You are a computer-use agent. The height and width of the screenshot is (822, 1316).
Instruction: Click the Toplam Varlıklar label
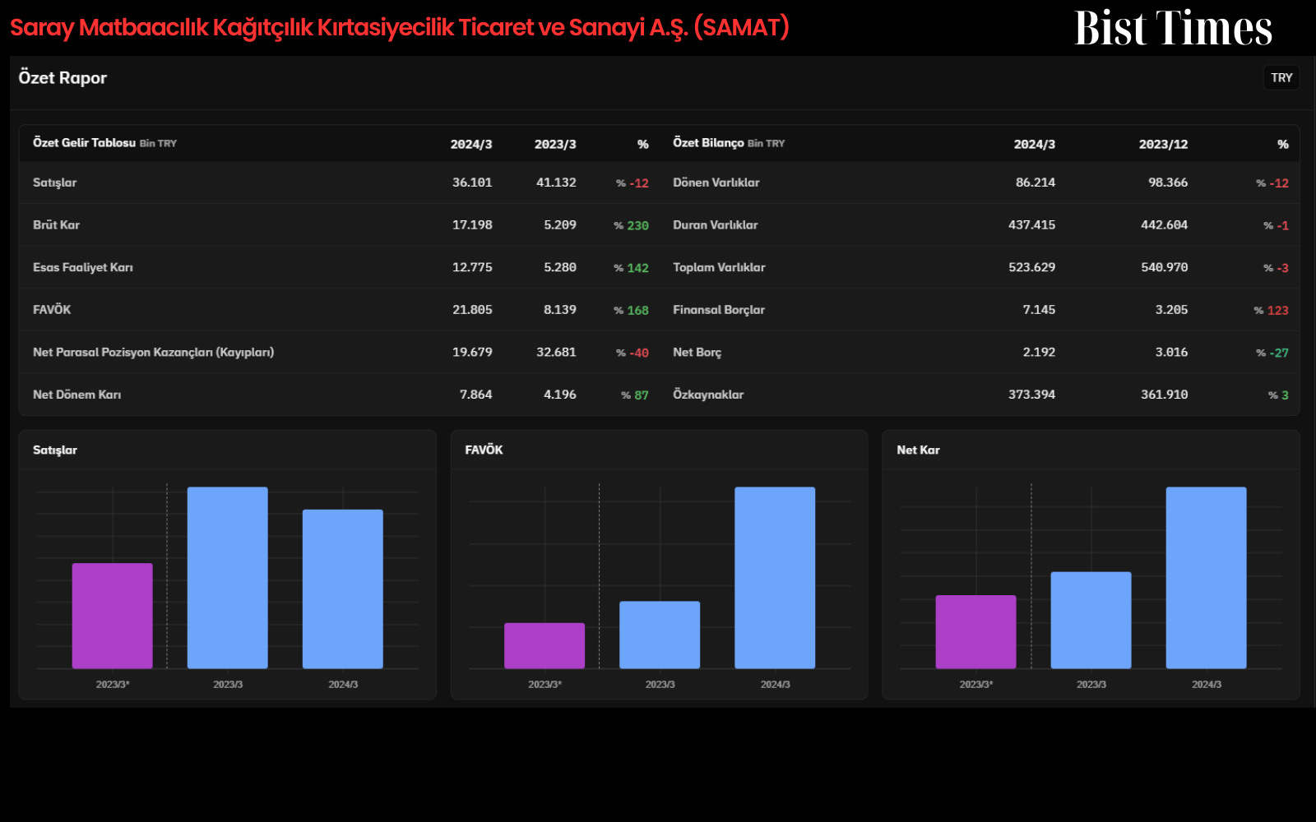[719, 267]
